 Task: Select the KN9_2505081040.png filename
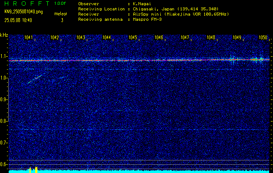(x=23, y=12)
